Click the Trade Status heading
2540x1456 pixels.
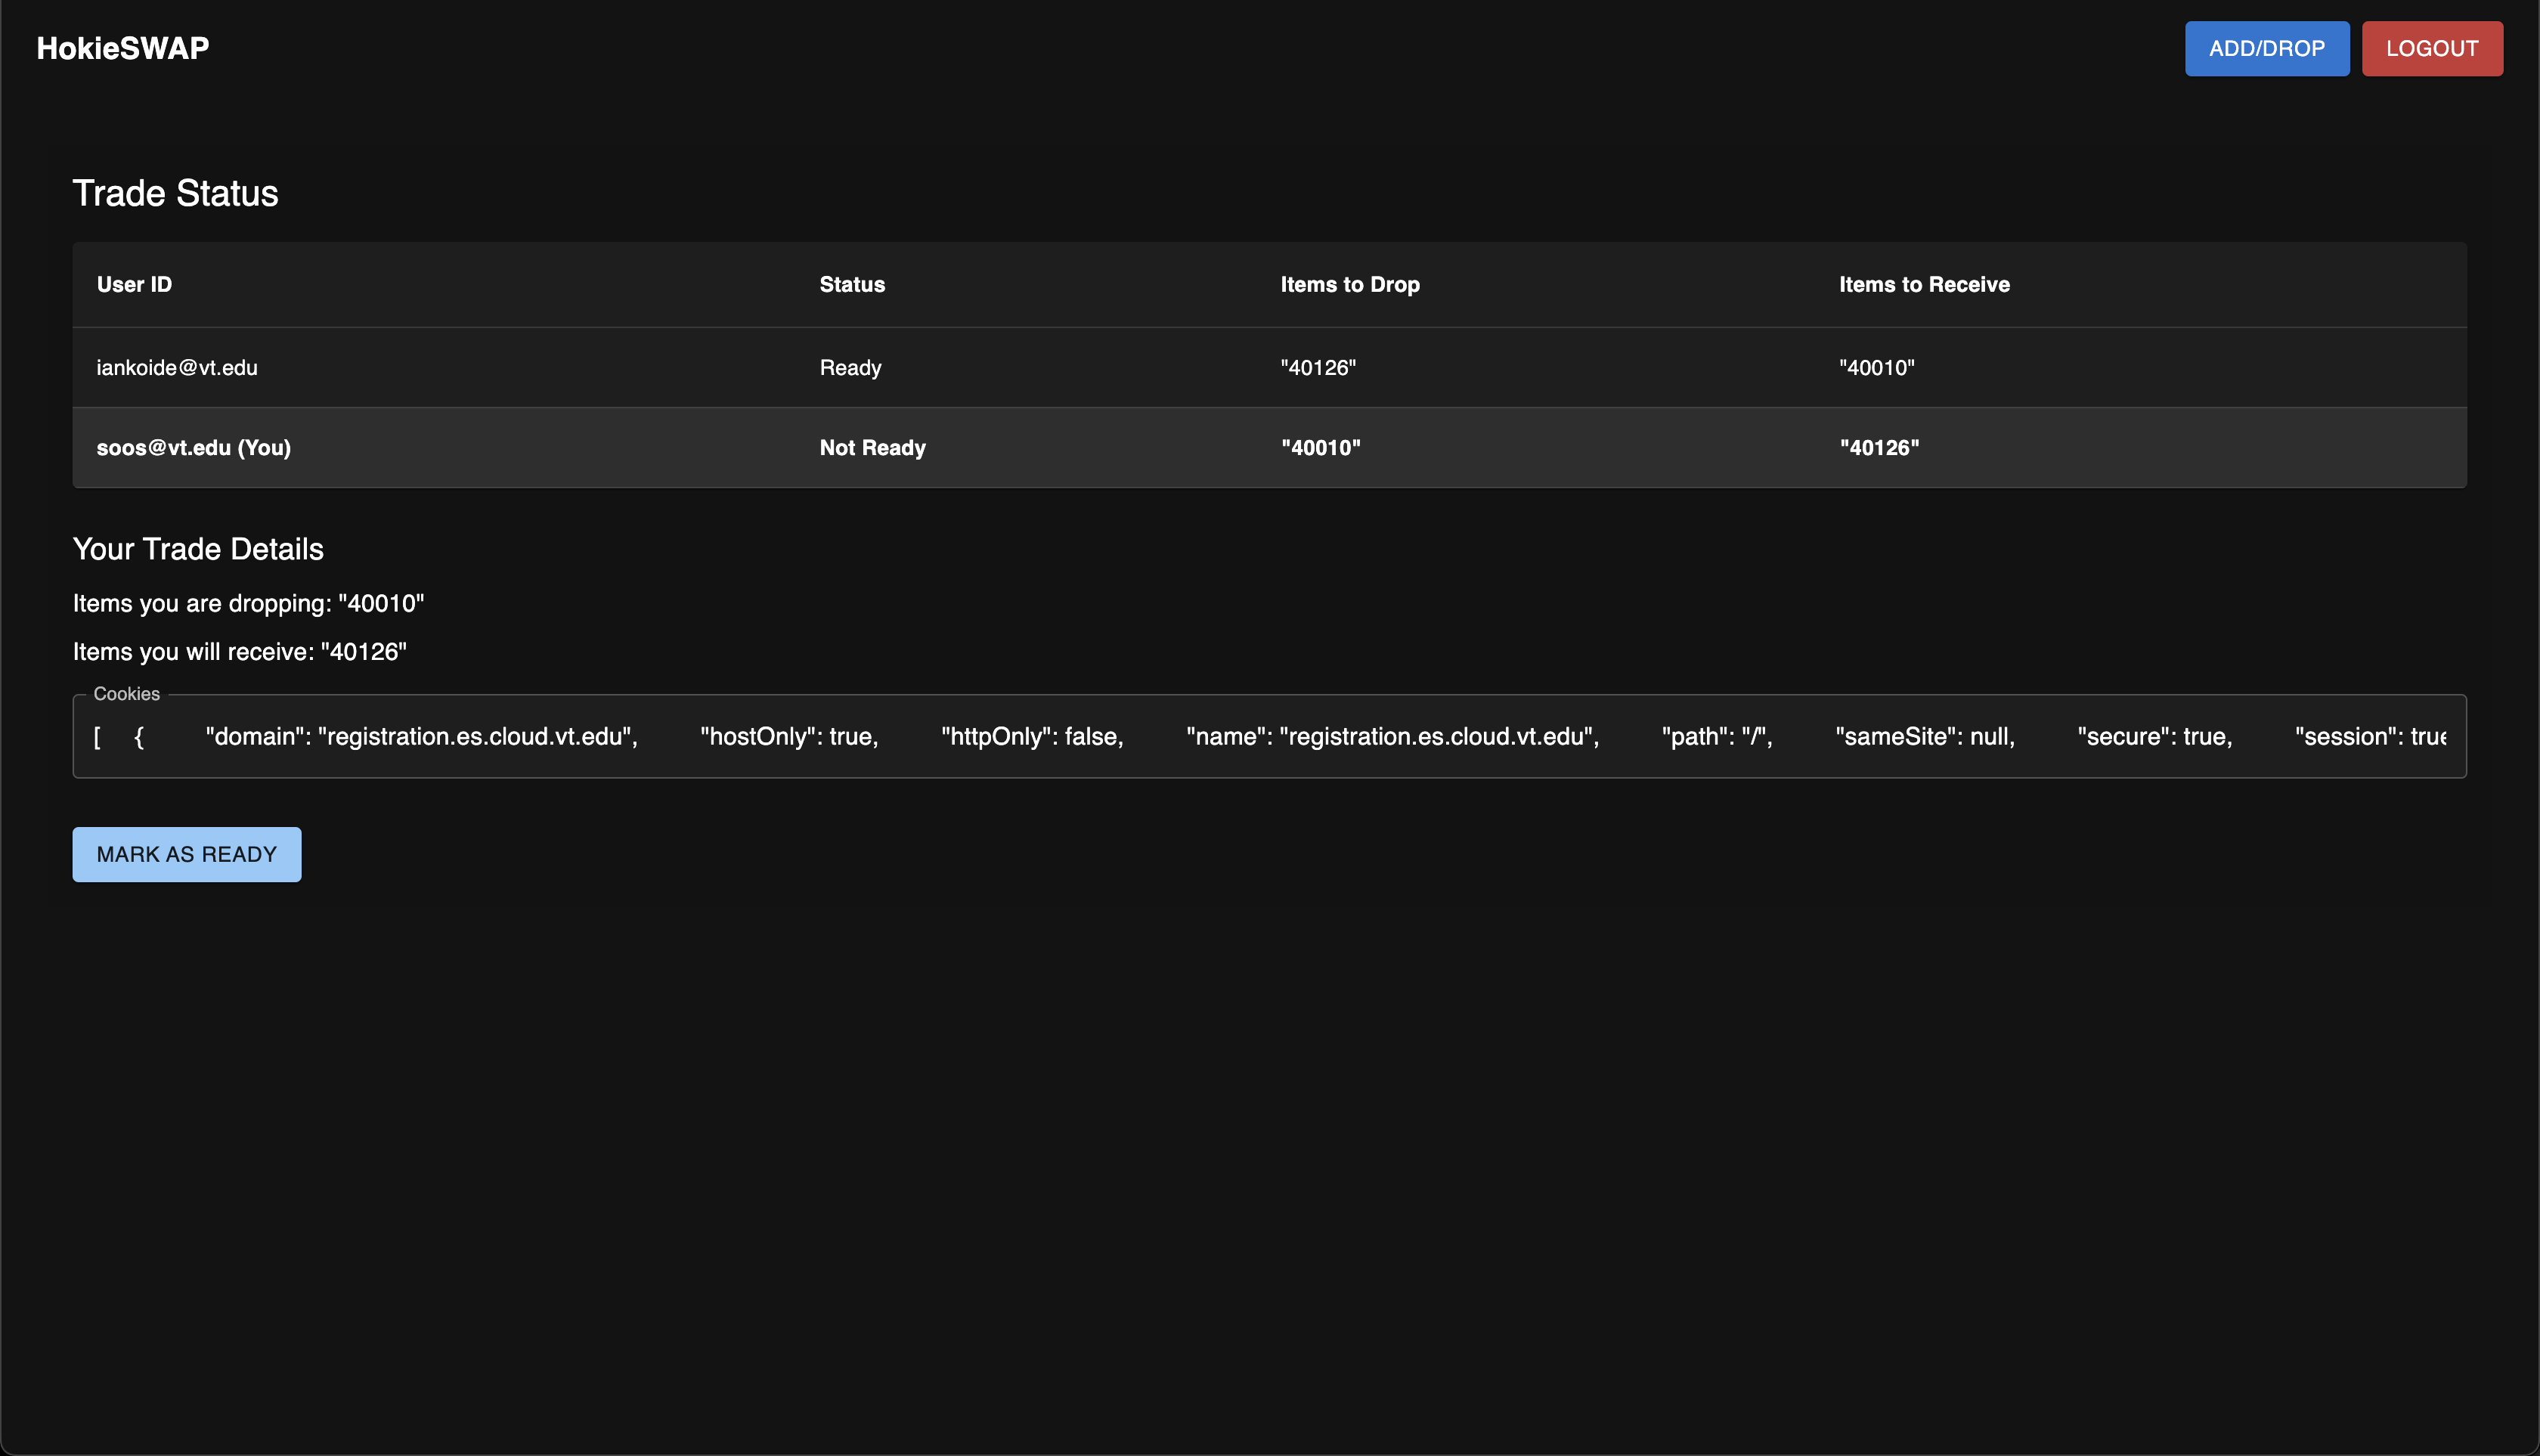click(175, 193)
